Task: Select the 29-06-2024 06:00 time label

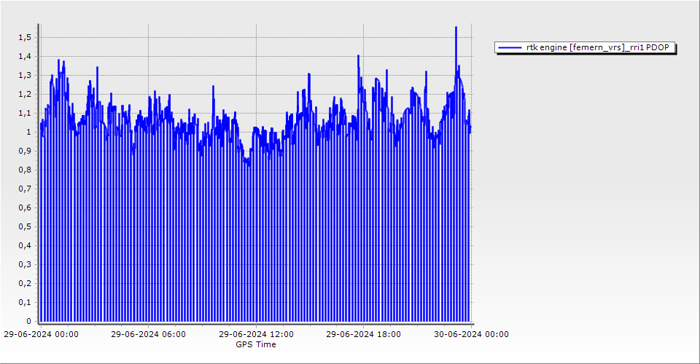Action: pyautogui.click(x=148, y=334)
